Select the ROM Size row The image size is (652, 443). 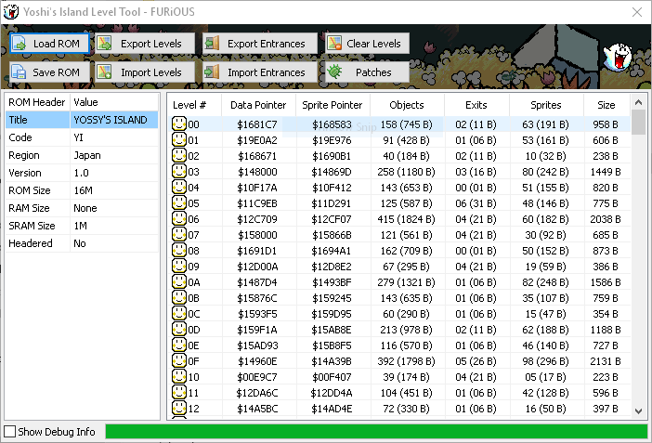82,190
